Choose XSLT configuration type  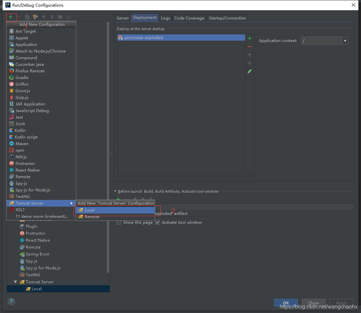click(x=41, y=210)
